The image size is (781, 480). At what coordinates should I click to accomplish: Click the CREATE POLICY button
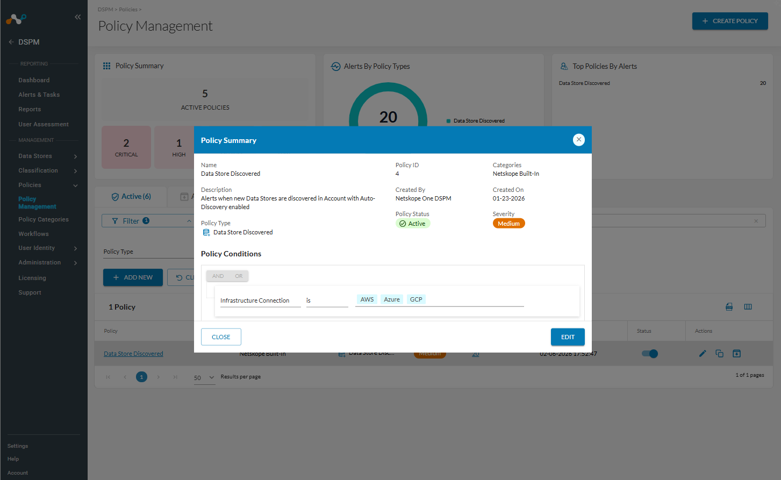click(x=730, y=21)
